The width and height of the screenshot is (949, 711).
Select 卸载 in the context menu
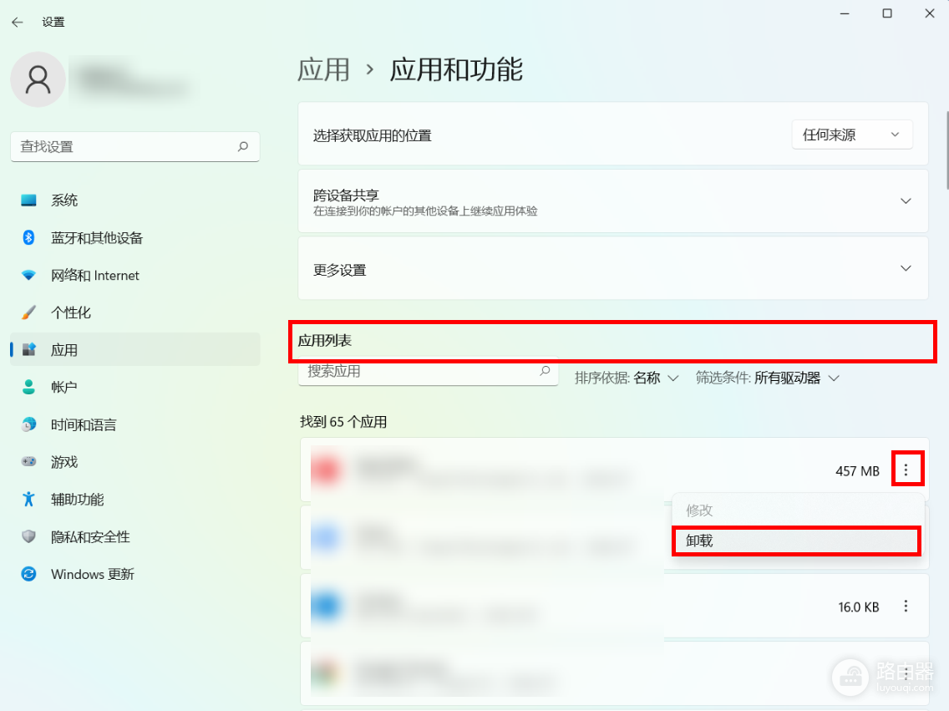pos(797,541)
